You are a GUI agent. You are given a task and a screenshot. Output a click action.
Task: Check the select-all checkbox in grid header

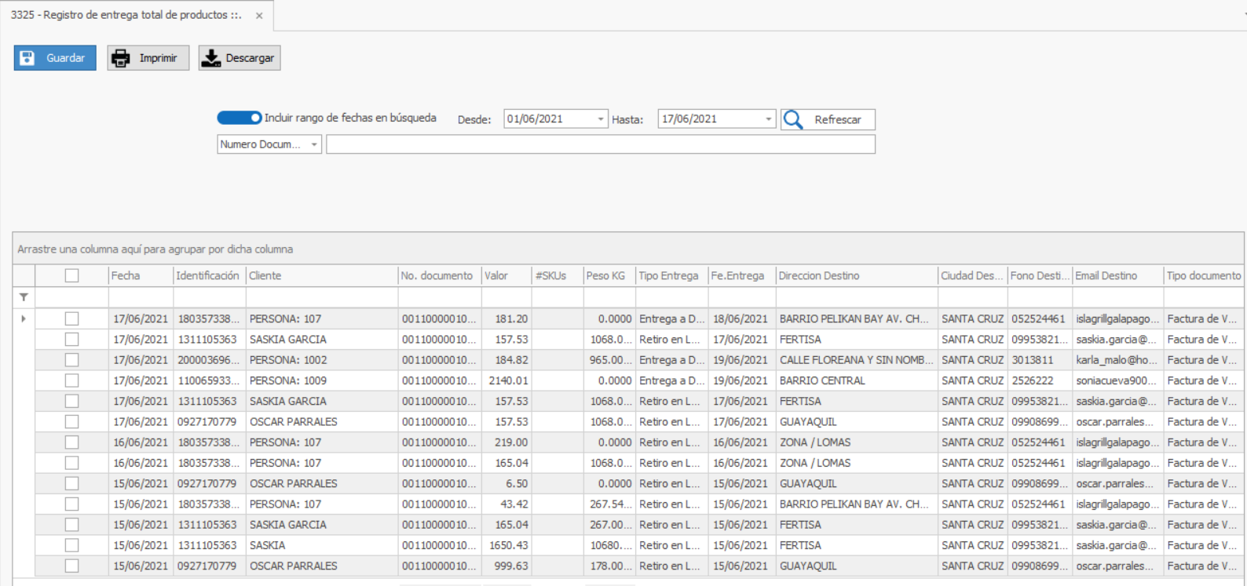pyautogui.click(x=71, y=275)
